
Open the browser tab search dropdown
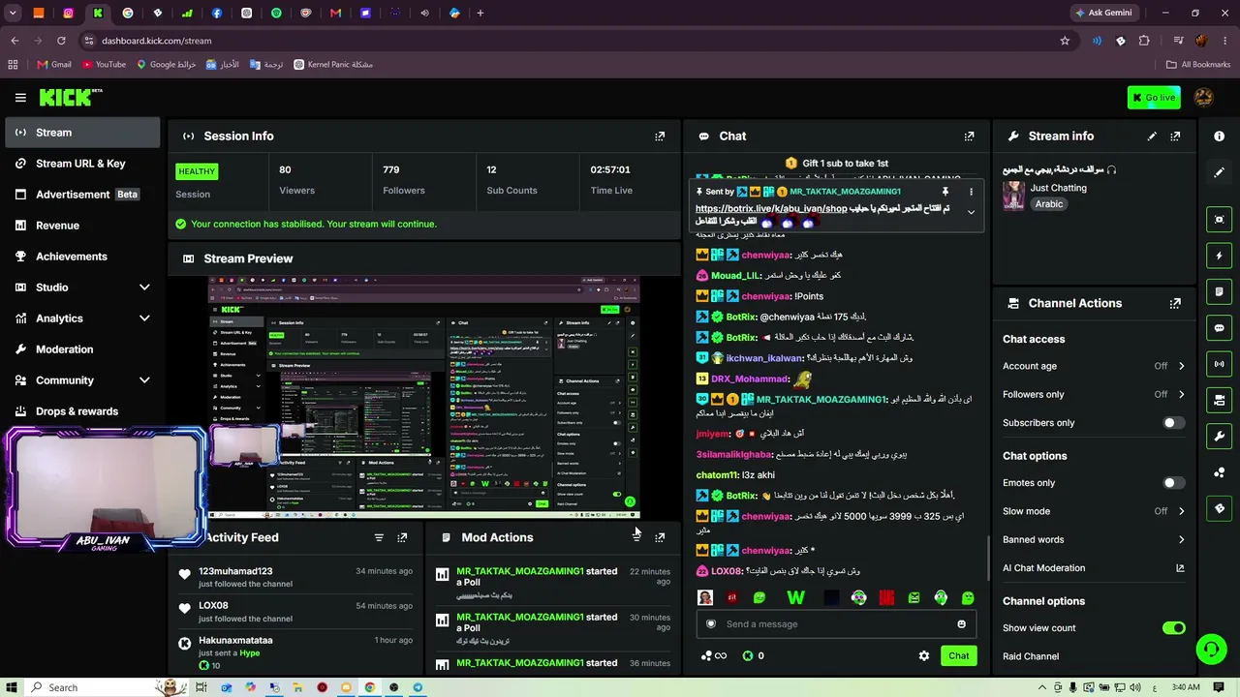click(x=13, y=13)
